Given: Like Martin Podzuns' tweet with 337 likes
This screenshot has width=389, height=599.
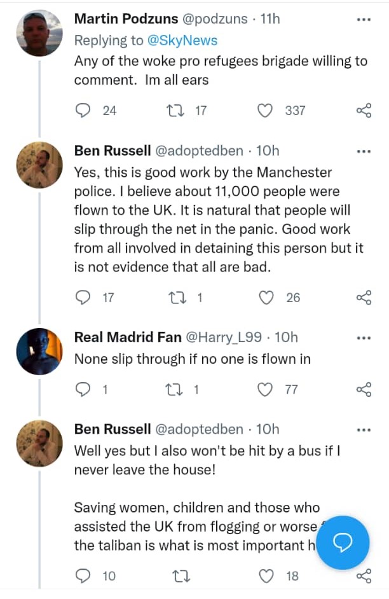Looking at the screenshot, I should [264, 111].
